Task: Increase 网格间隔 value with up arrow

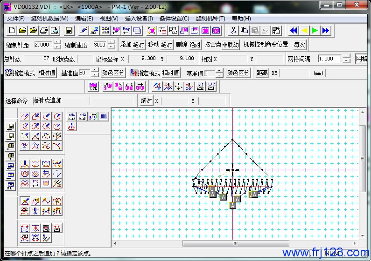Action: point(346,56)
